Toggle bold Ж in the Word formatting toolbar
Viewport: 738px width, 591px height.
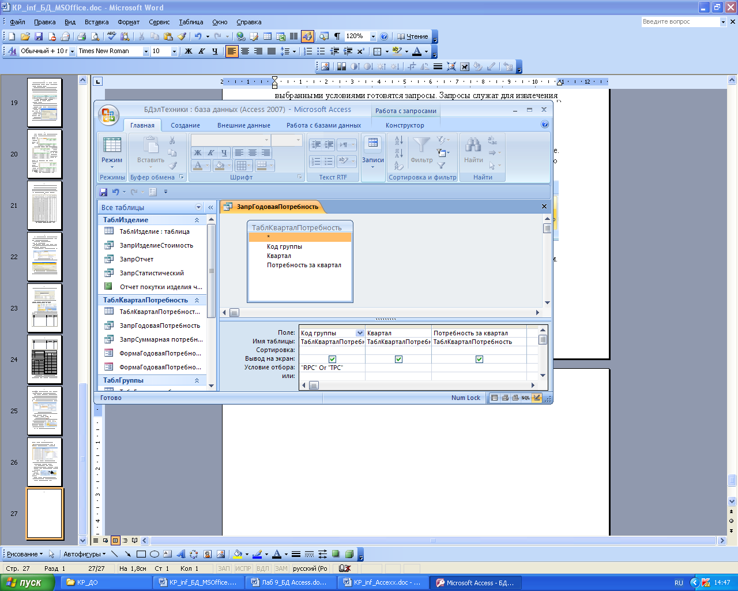coord(188,51)
